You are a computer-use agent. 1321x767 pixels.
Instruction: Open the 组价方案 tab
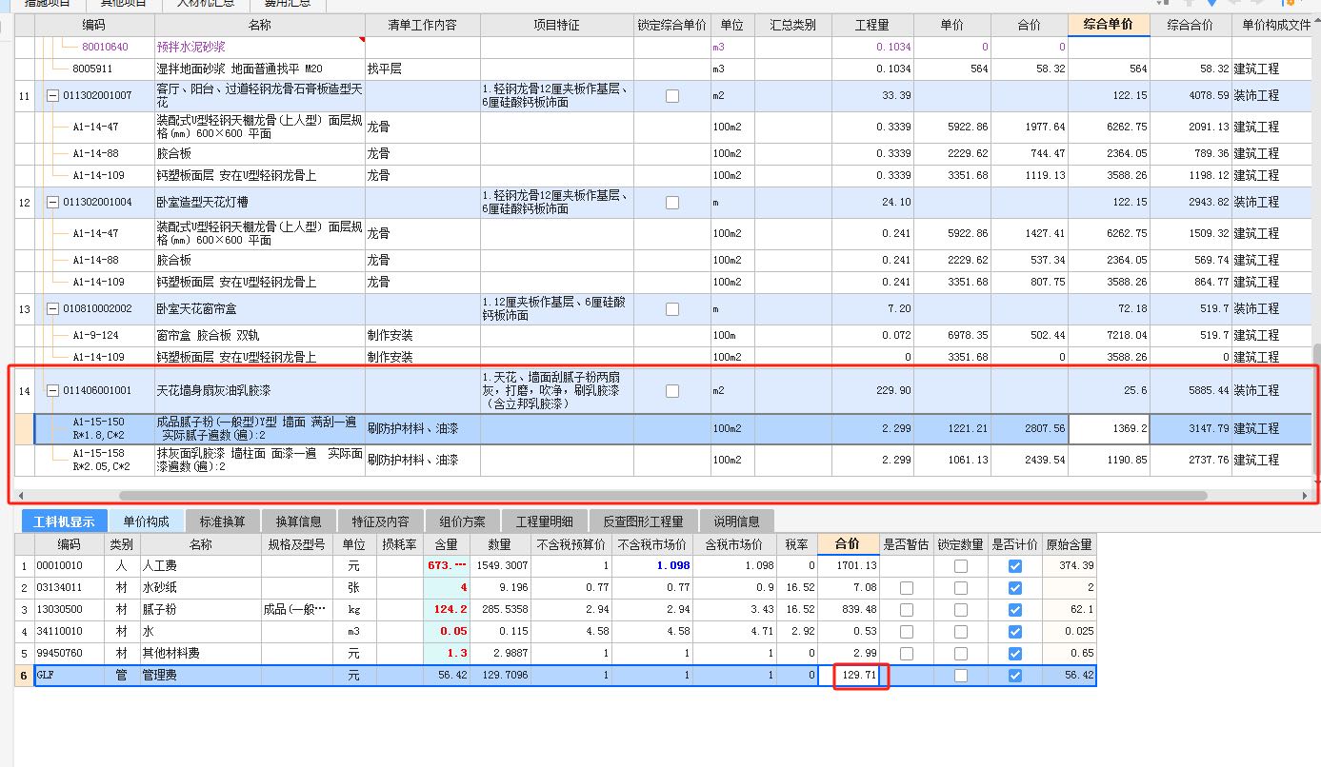coord(462,521)
